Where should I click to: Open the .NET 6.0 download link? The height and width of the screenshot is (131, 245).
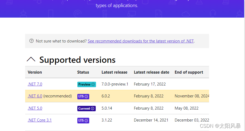[x=35, y=96]
